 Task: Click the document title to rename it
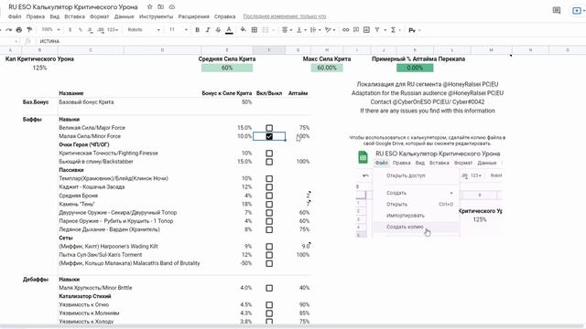[x=73, y=7]
